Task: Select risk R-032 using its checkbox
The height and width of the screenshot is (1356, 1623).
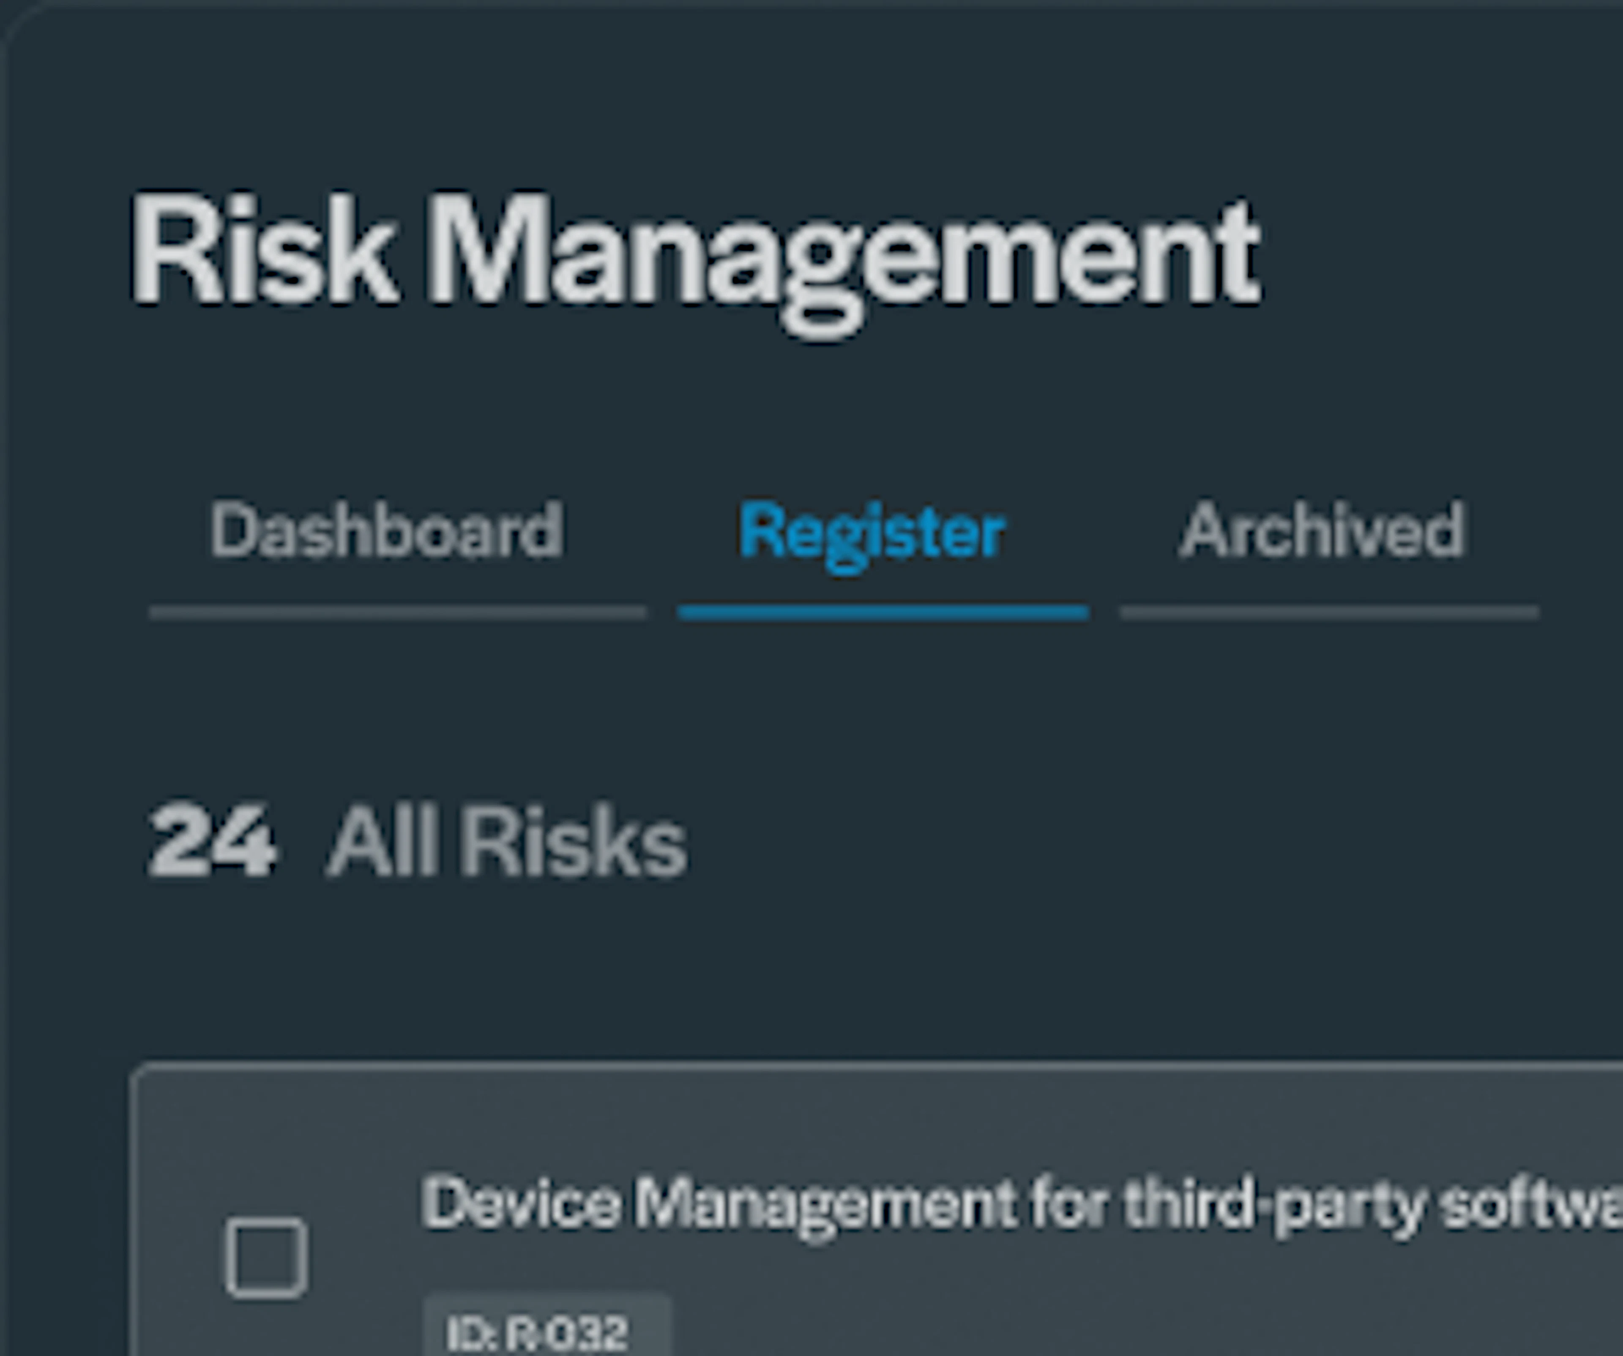Action: tap(267, 1258)
